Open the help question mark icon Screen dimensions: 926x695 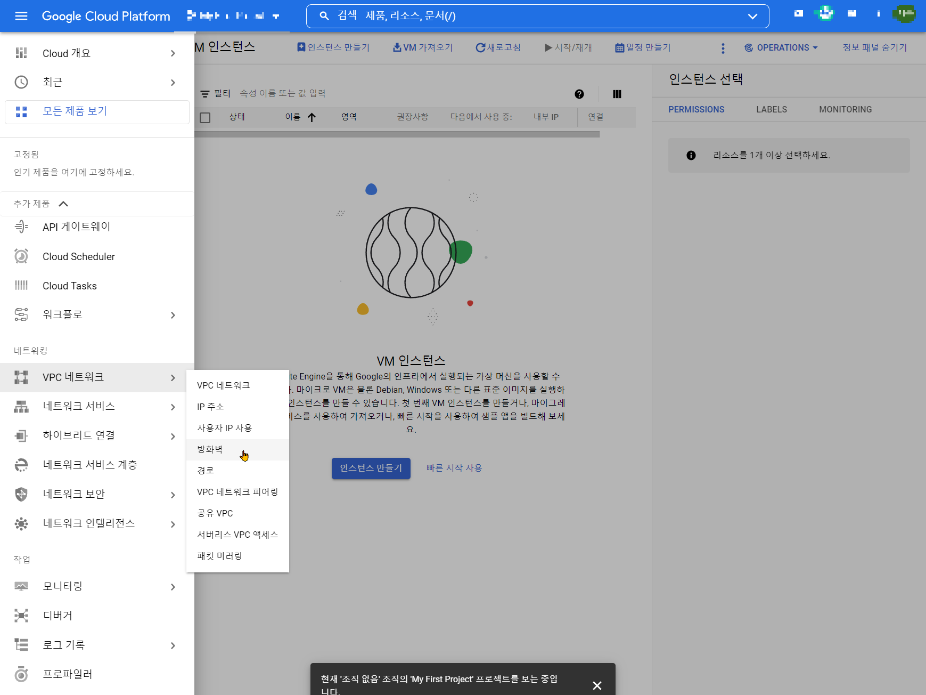pos(579,94)
